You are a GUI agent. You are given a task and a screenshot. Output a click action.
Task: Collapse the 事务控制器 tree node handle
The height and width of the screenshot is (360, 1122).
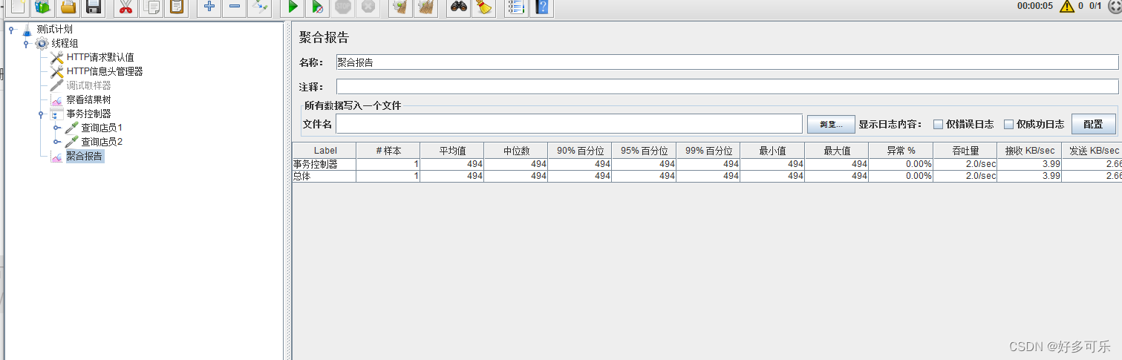tap(41, 114)
